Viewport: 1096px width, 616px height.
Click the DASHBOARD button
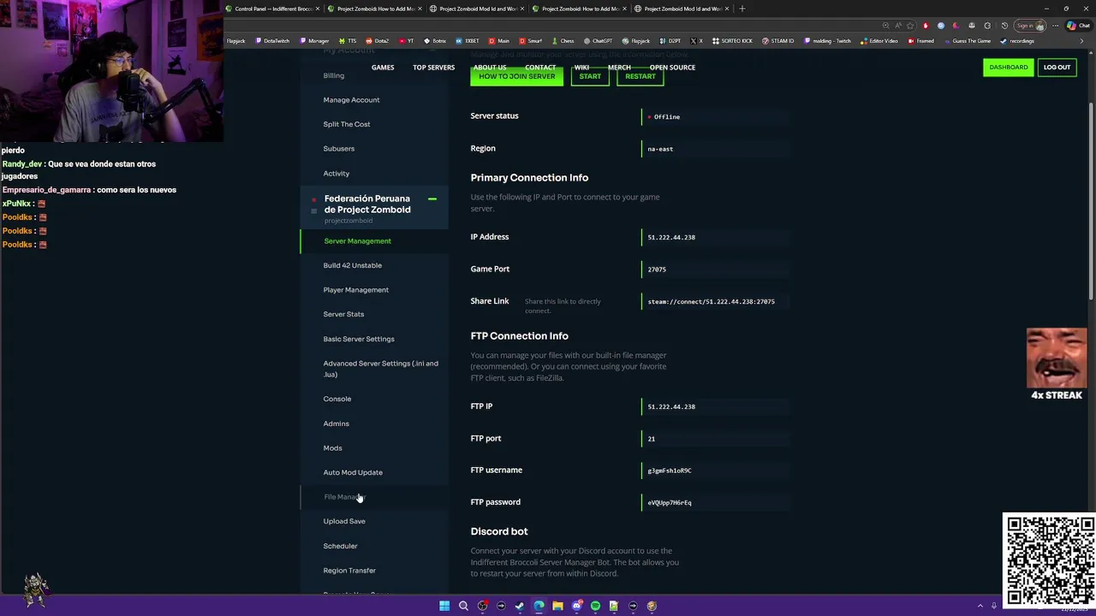(x=1009, y=68)
